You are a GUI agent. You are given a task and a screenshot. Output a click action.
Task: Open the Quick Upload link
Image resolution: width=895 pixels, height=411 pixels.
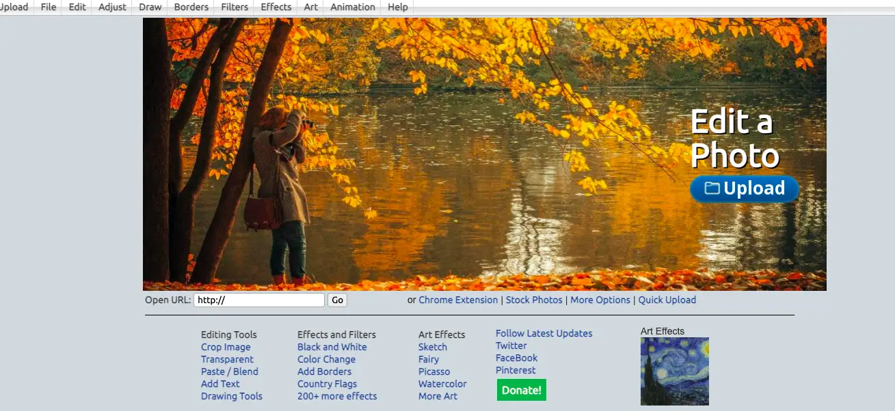coord(667,300)
